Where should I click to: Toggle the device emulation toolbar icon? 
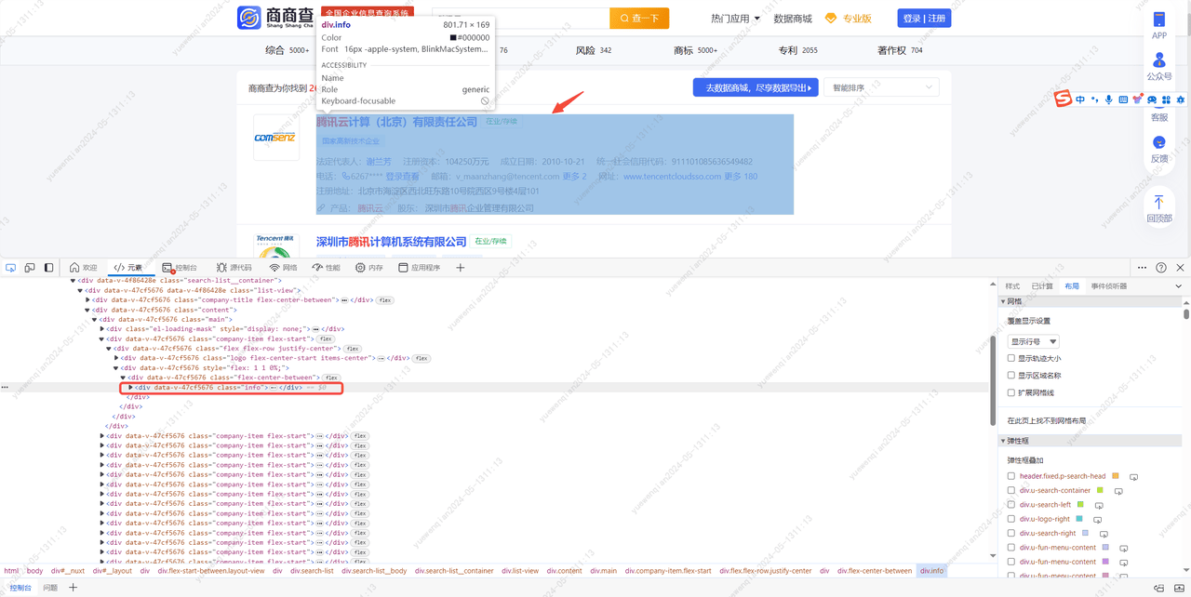pos(29,267)
